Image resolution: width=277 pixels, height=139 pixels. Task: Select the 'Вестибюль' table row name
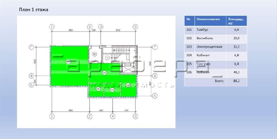[x=205, y=38]
